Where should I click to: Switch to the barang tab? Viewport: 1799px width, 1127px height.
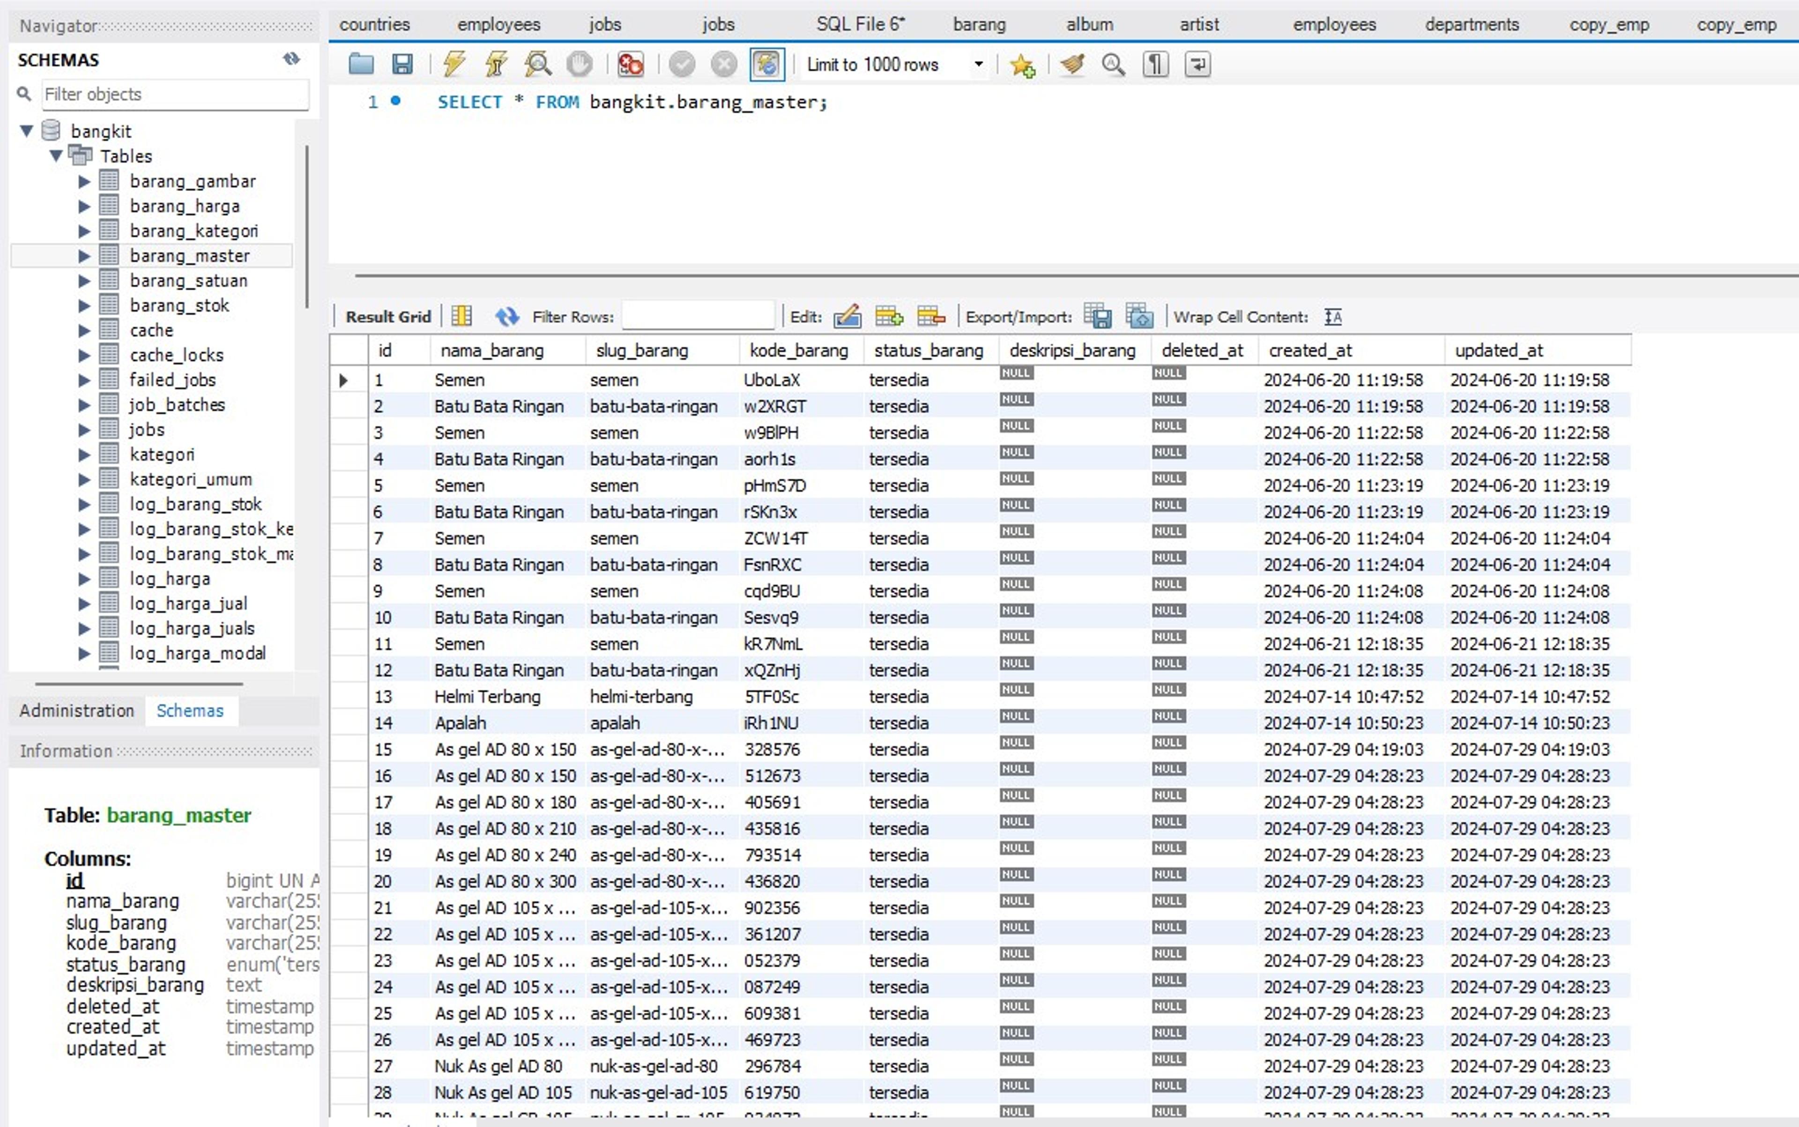(979, 25)
